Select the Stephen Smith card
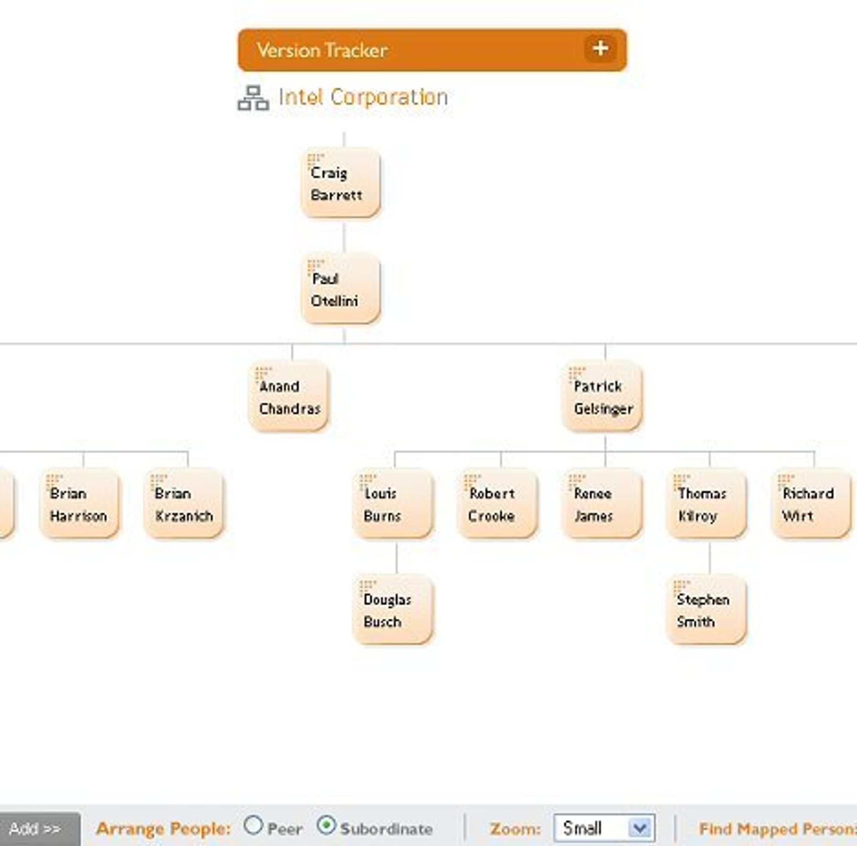857x846 pixels. pyautogui.click(x=707, y=609)
